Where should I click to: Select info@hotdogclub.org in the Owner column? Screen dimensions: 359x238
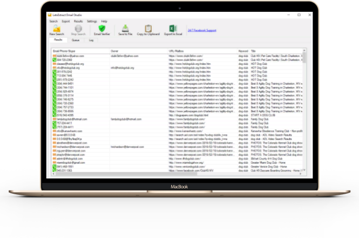point(123,68)
